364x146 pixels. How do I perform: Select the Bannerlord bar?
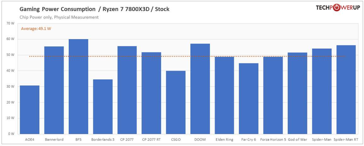tap(54, 90)
